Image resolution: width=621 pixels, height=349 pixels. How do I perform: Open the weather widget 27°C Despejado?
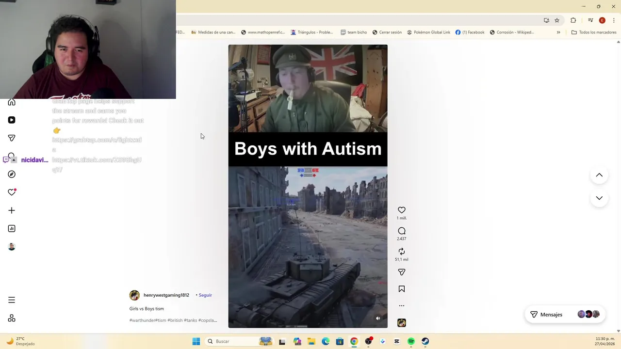(20, 341)
